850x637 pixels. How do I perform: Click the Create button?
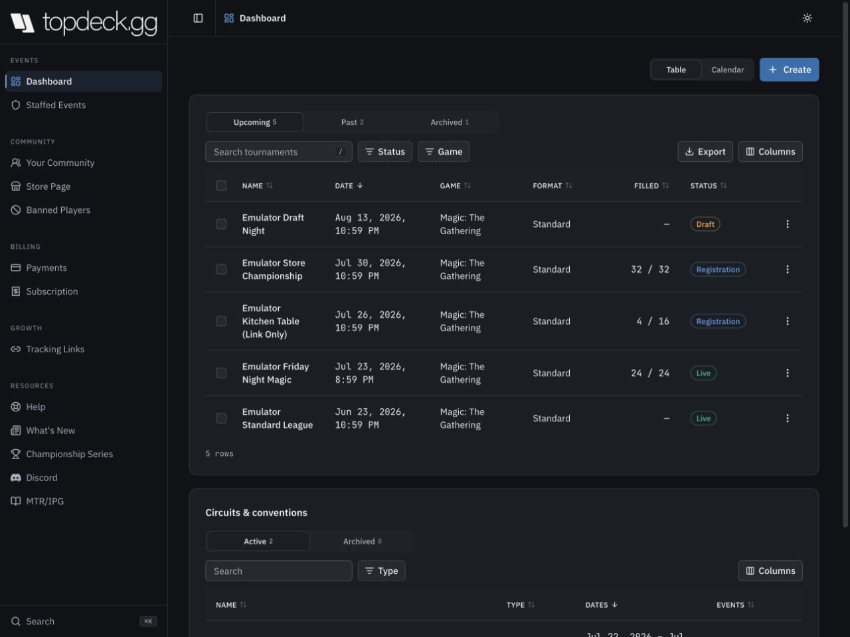tap(789, 70)
